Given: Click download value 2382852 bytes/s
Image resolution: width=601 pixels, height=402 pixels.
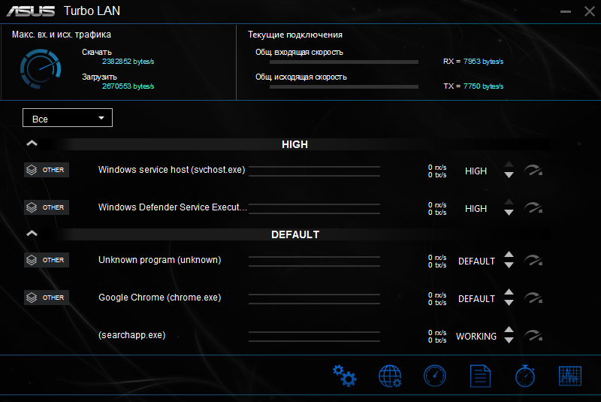Looking at the screenshot, I should coord(128,62).
